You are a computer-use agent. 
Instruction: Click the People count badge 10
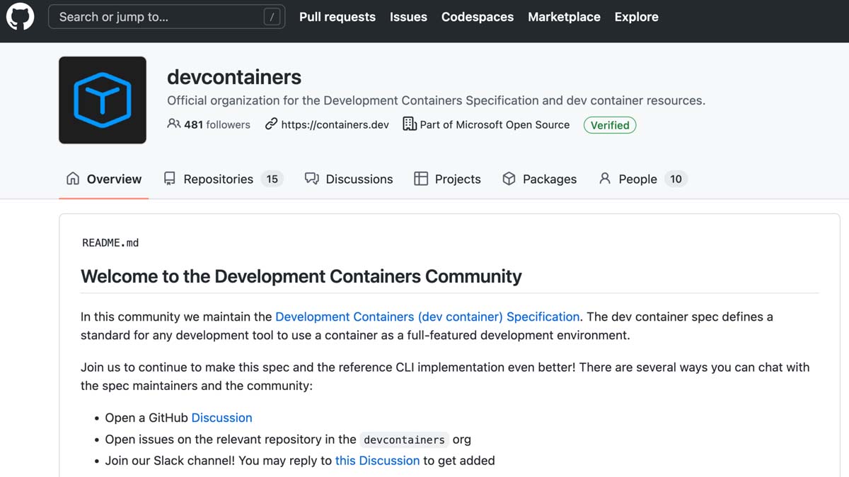(x=676, y=179)
